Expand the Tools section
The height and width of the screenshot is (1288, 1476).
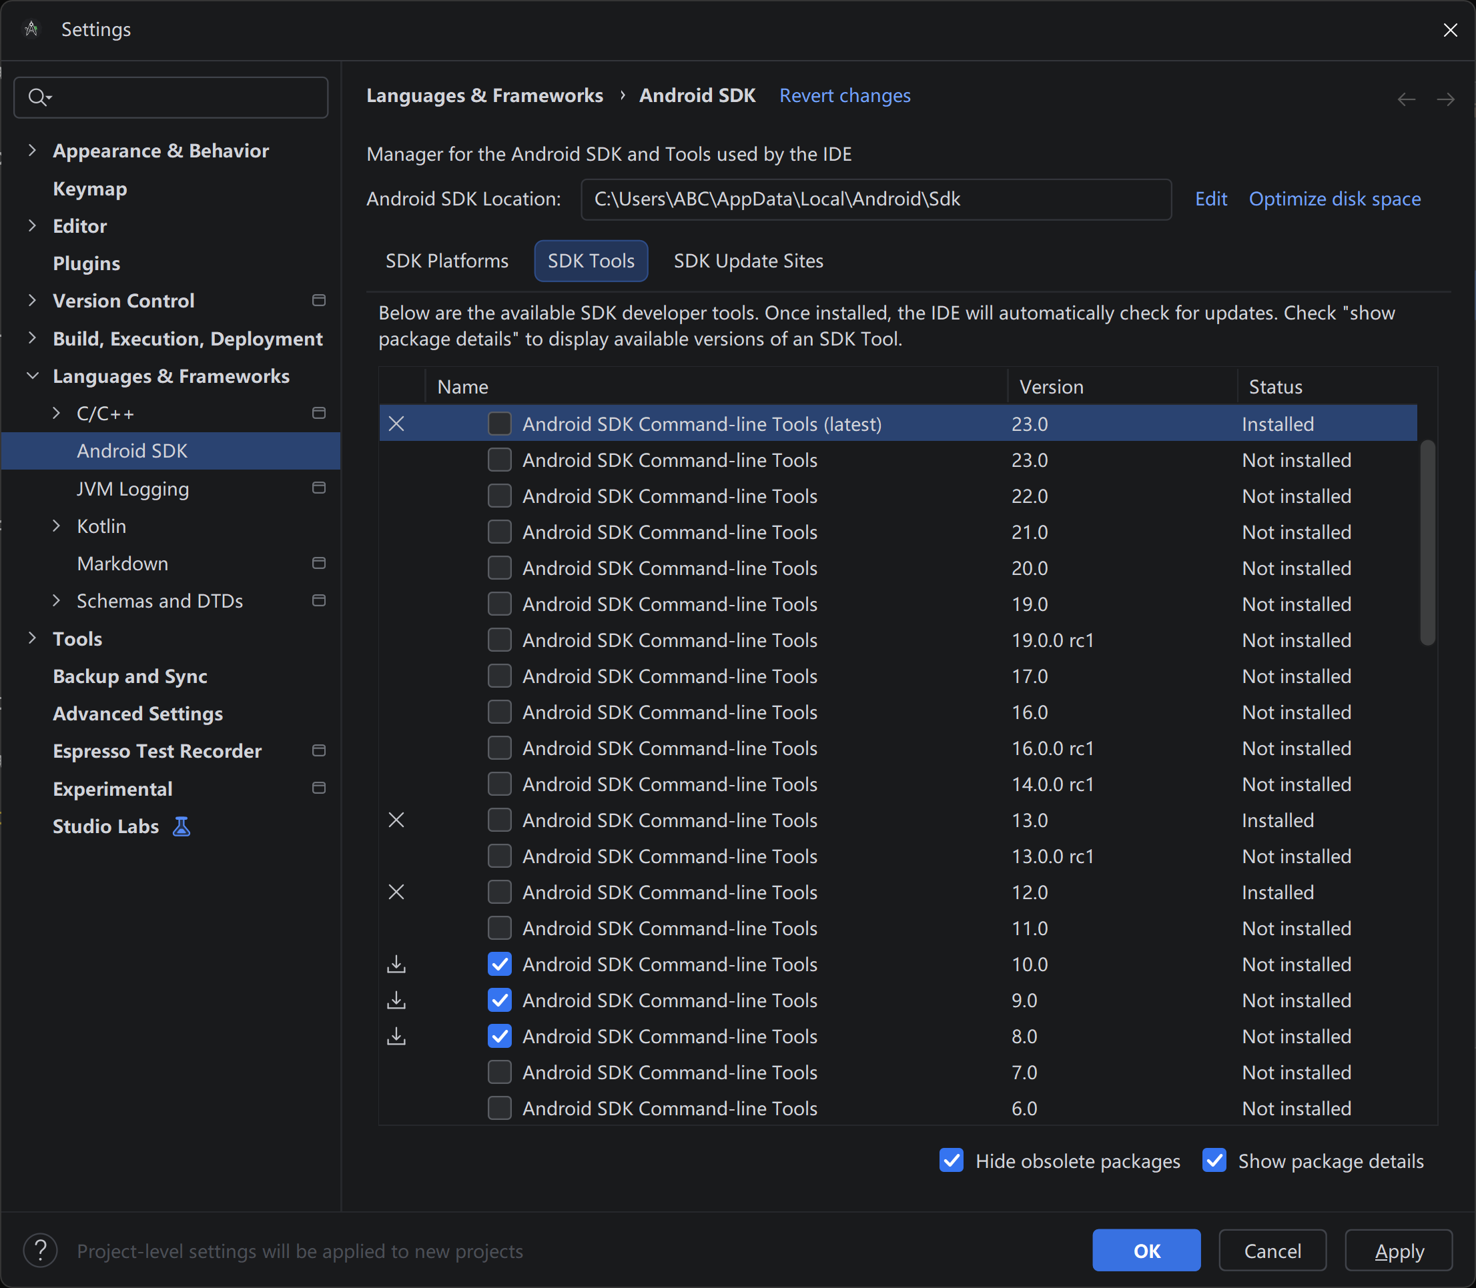click(31, 638)
